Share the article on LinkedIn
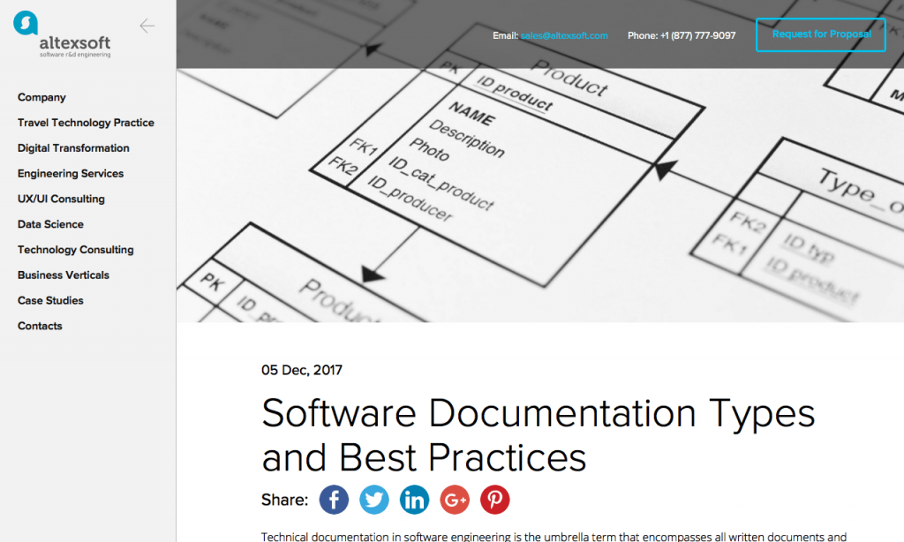Image resolution: width=904 pixels, height=542 pixels. coord(414,500)
